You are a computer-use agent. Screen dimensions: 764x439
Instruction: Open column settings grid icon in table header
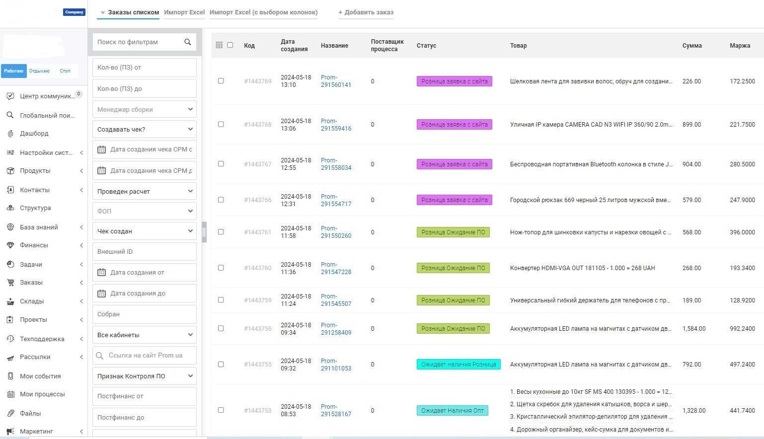pos(219,45)
